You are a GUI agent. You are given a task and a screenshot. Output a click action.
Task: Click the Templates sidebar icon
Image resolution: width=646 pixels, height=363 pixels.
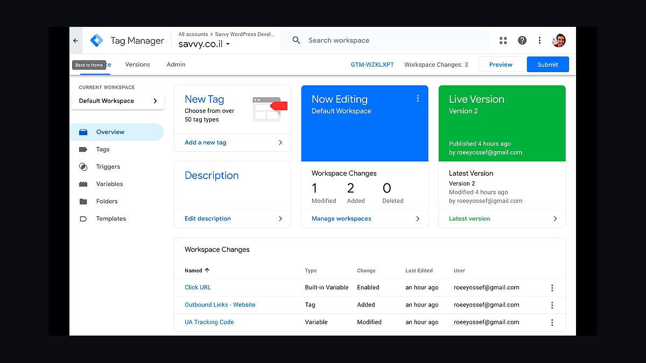click(x=83, y=219)
